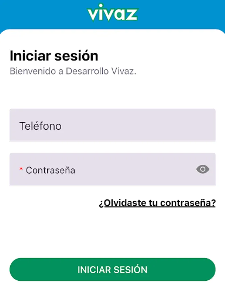Focus the phone number entry box
Screen dimensions: 225x300
pyautogui.click(x=112, y=126)
